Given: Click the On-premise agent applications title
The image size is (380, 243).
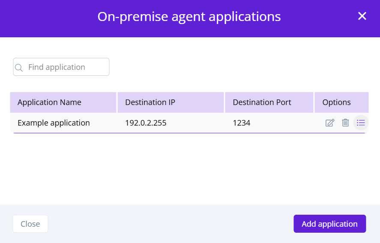Looking at the screenshot, I should point(189,17).
